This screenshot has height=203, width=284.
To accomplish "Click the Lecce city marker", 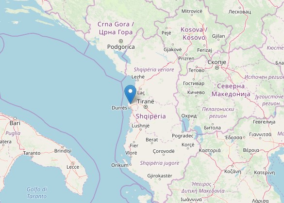I will (x=73, y=163).
